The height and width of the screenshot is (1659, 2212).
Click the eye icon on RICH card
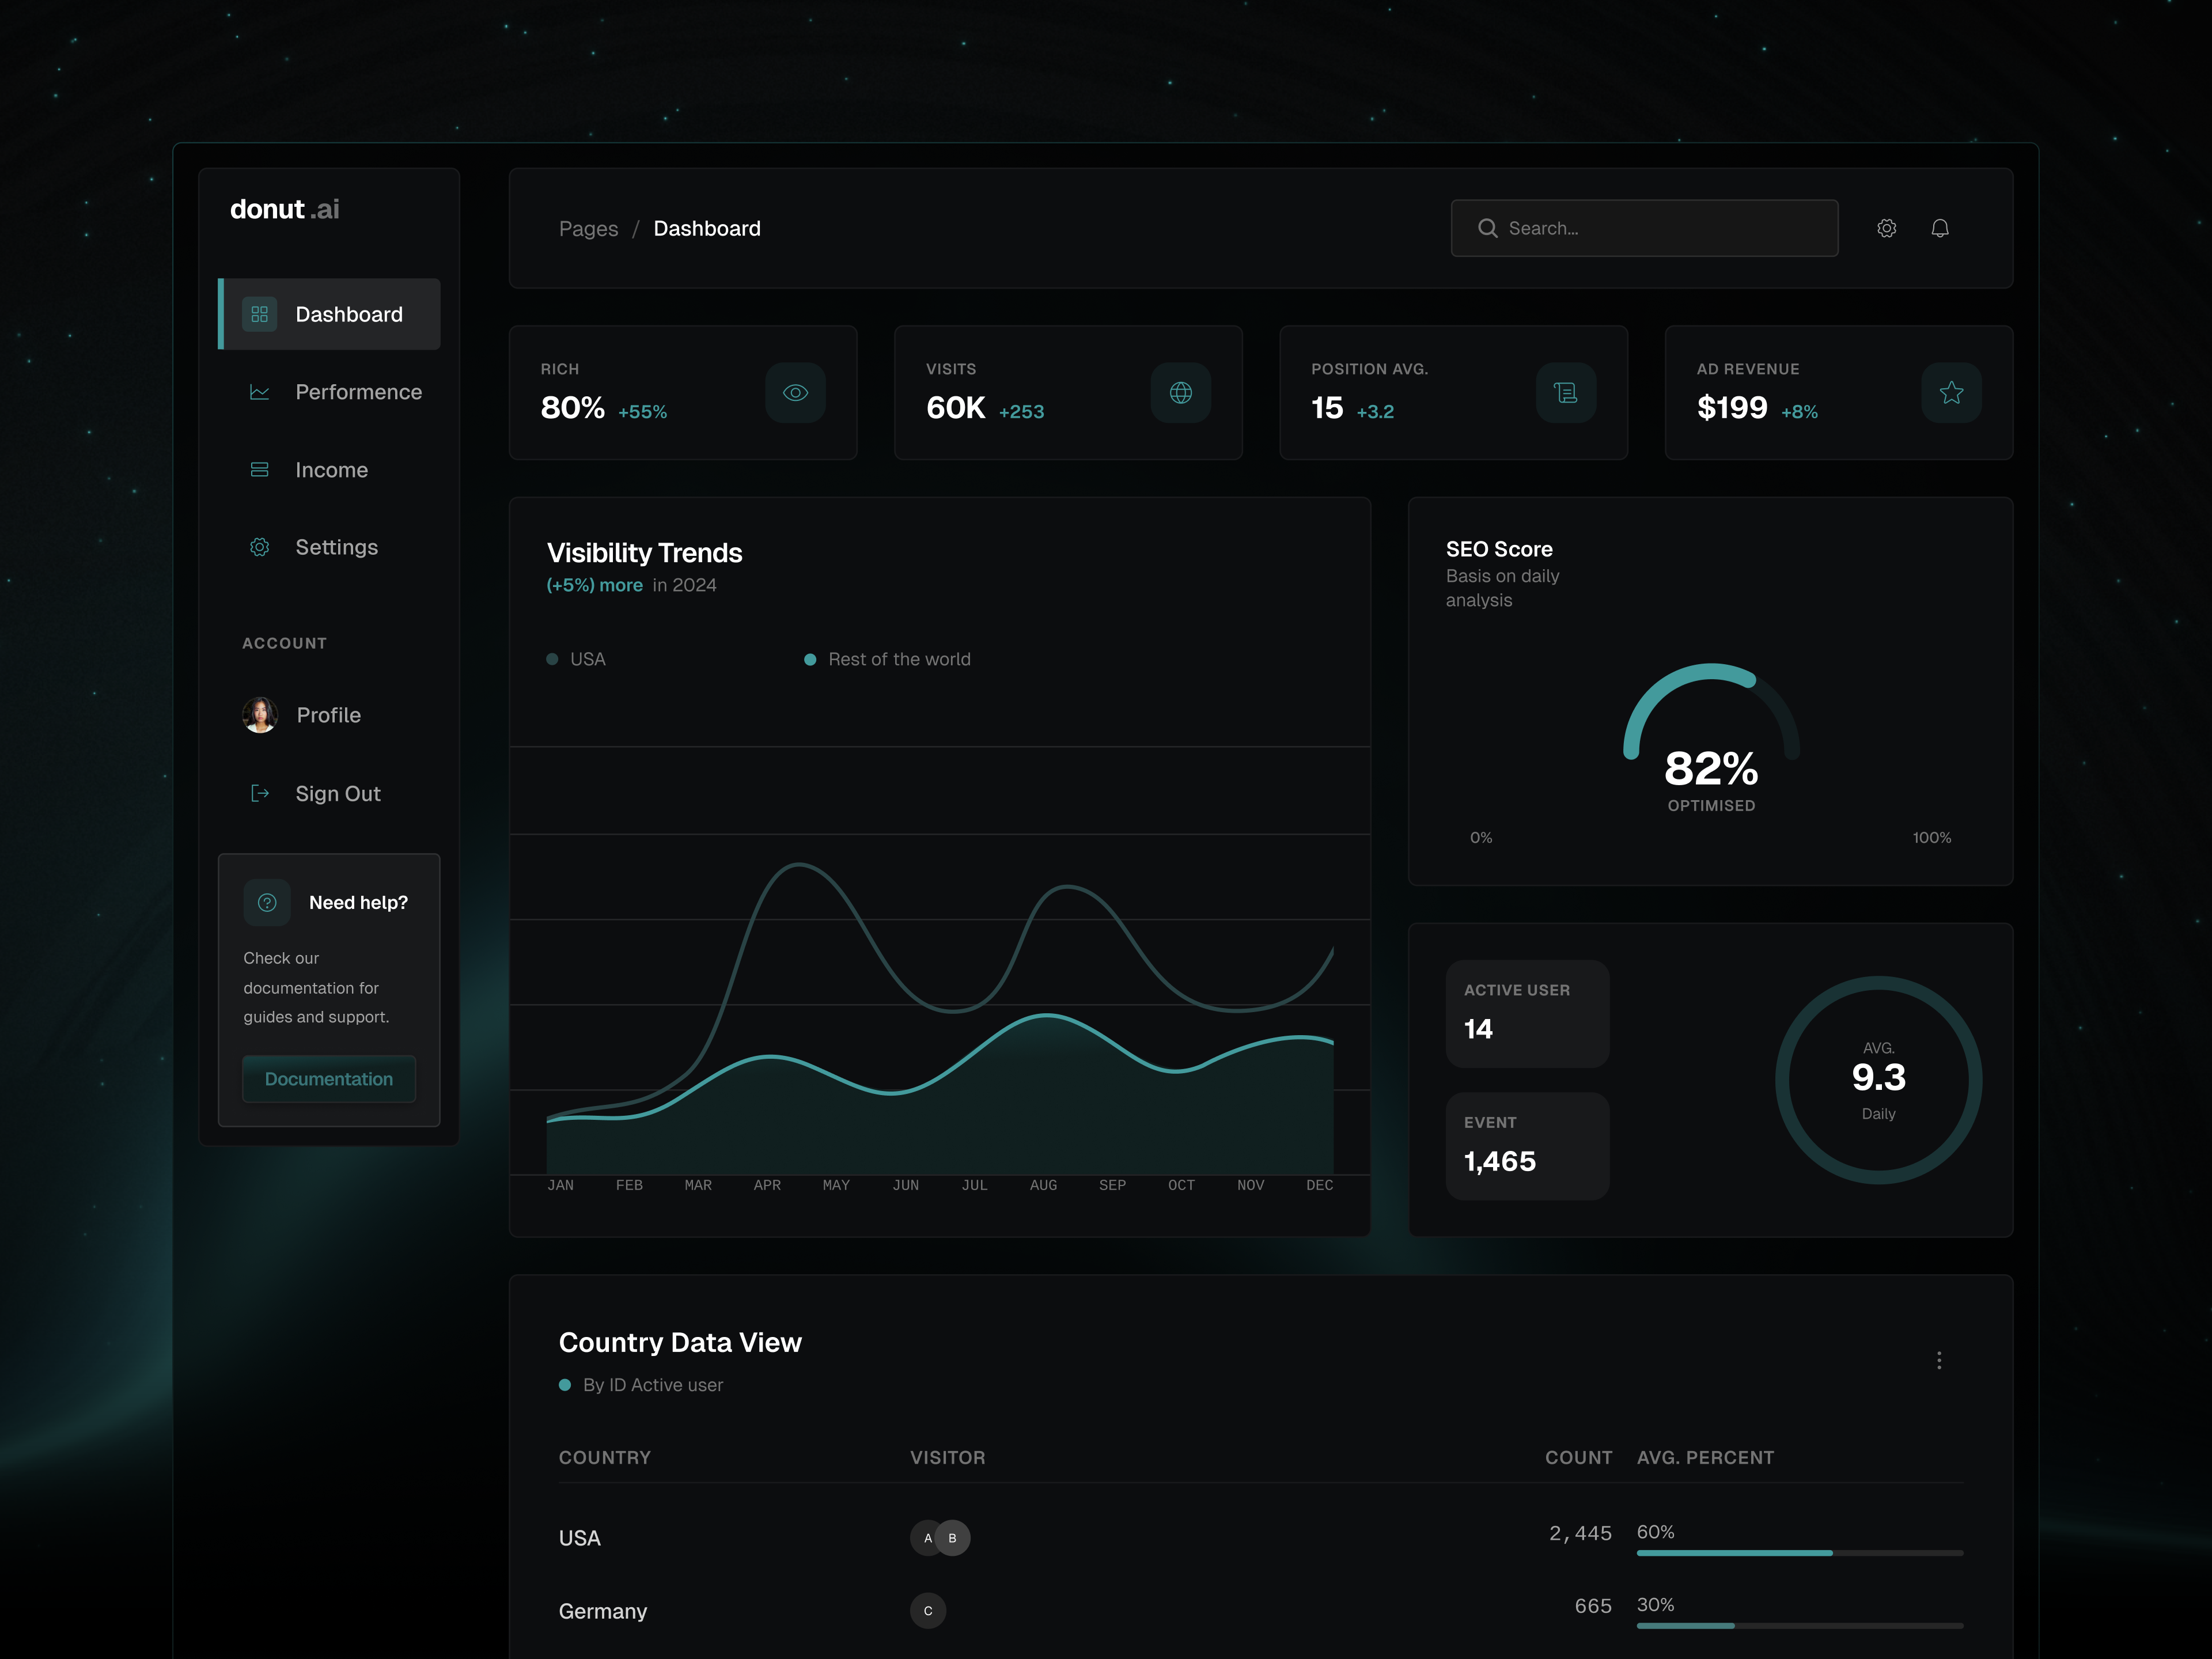[796, 393]
